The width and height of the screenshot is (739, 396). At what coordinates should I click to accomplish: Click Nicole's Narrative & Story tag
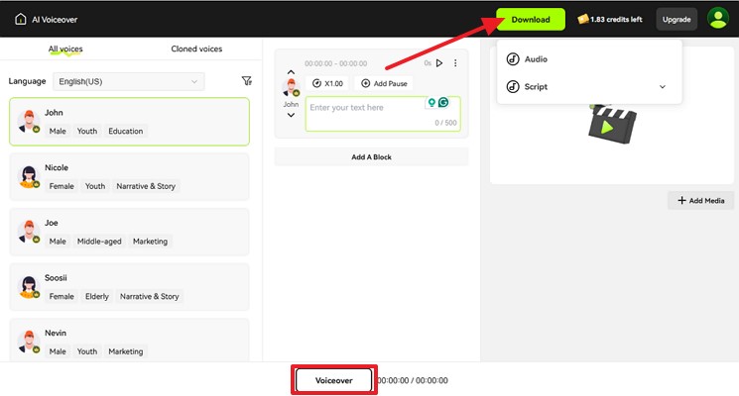(x=146, y=186)
